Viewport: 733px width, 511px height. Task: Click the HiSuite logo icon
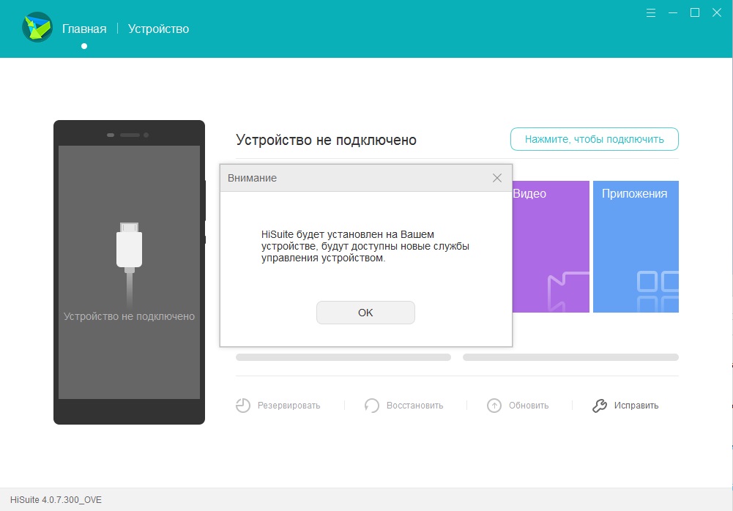(x=37, y=27)
